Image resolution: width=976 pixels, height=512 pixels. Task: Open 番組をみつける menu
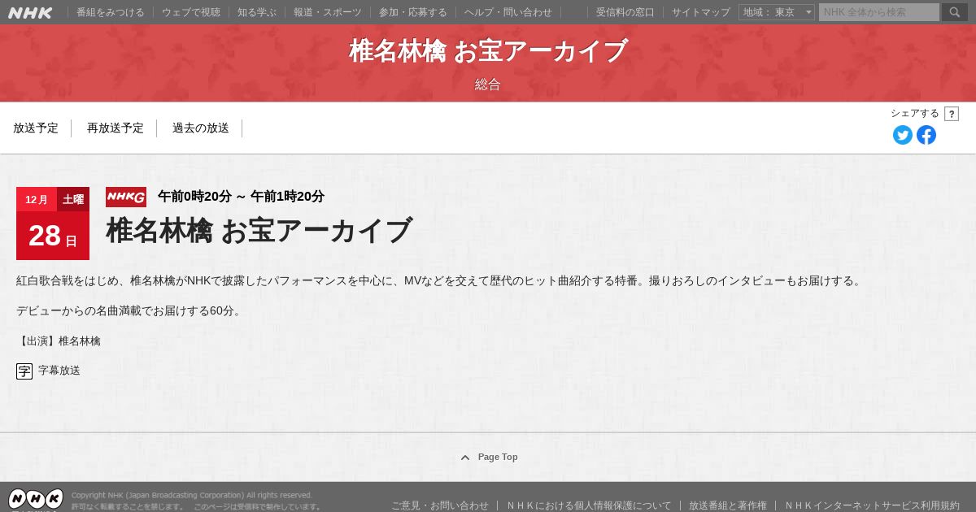click(x=111, y=12)
